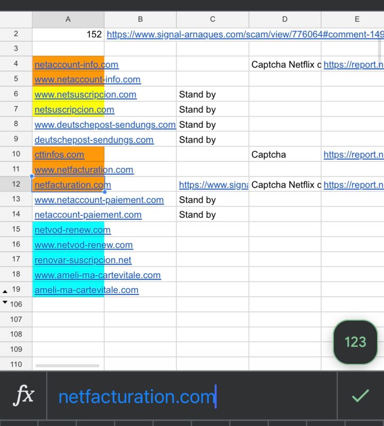Open the www.ameli-ma-cartevitale.com link
Viewport: 384px width, 426px height.
pos(97,275)
